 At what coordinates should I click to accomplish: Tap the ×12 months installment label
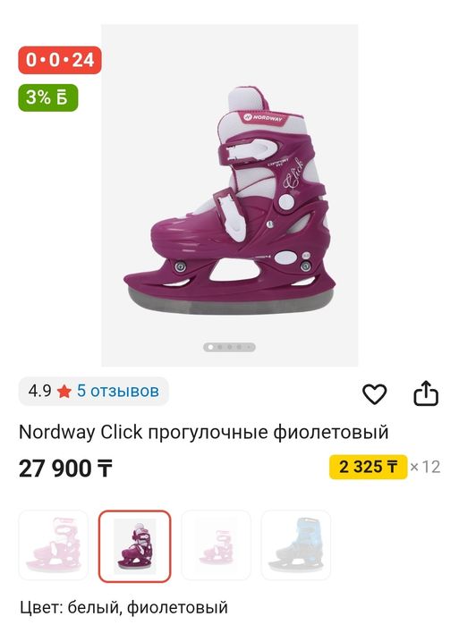point(425,467)
